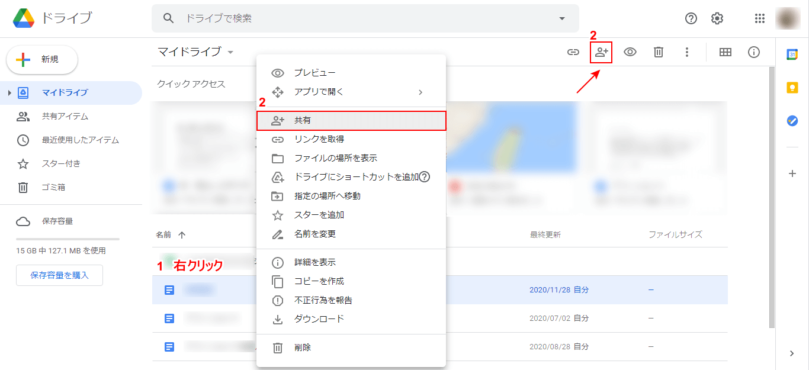Screen dimensions: 809x370
Task: Expand the マイドライブ dropdown arrow
Action: 230,52
